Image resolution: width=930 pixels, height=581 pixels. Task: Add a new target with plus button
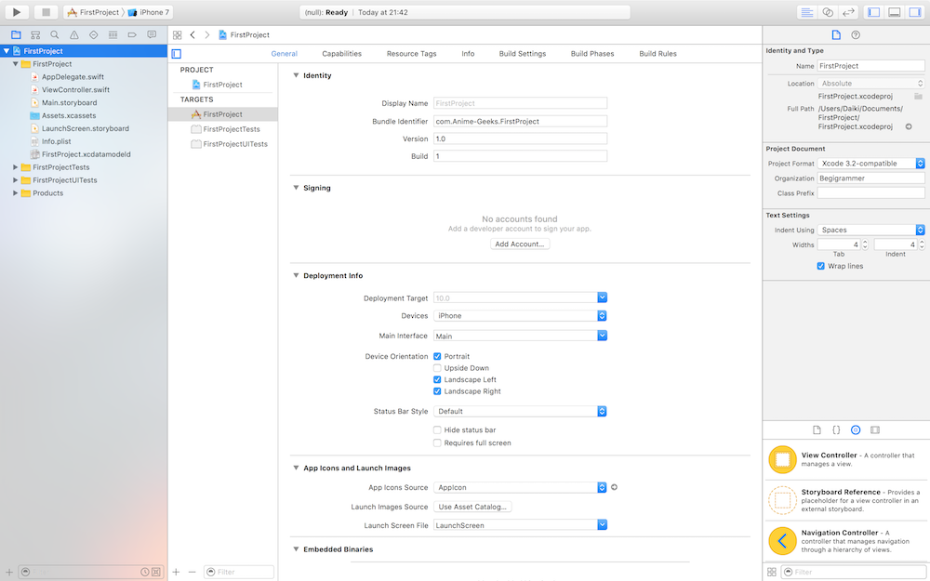point(176,572)
